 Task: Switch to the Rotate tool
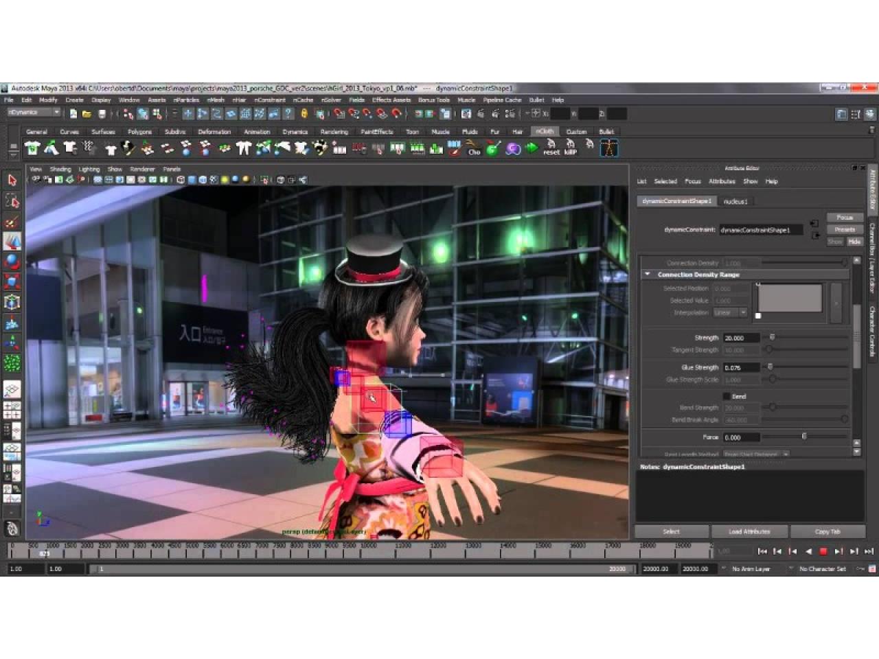click(x=12, y=262)
